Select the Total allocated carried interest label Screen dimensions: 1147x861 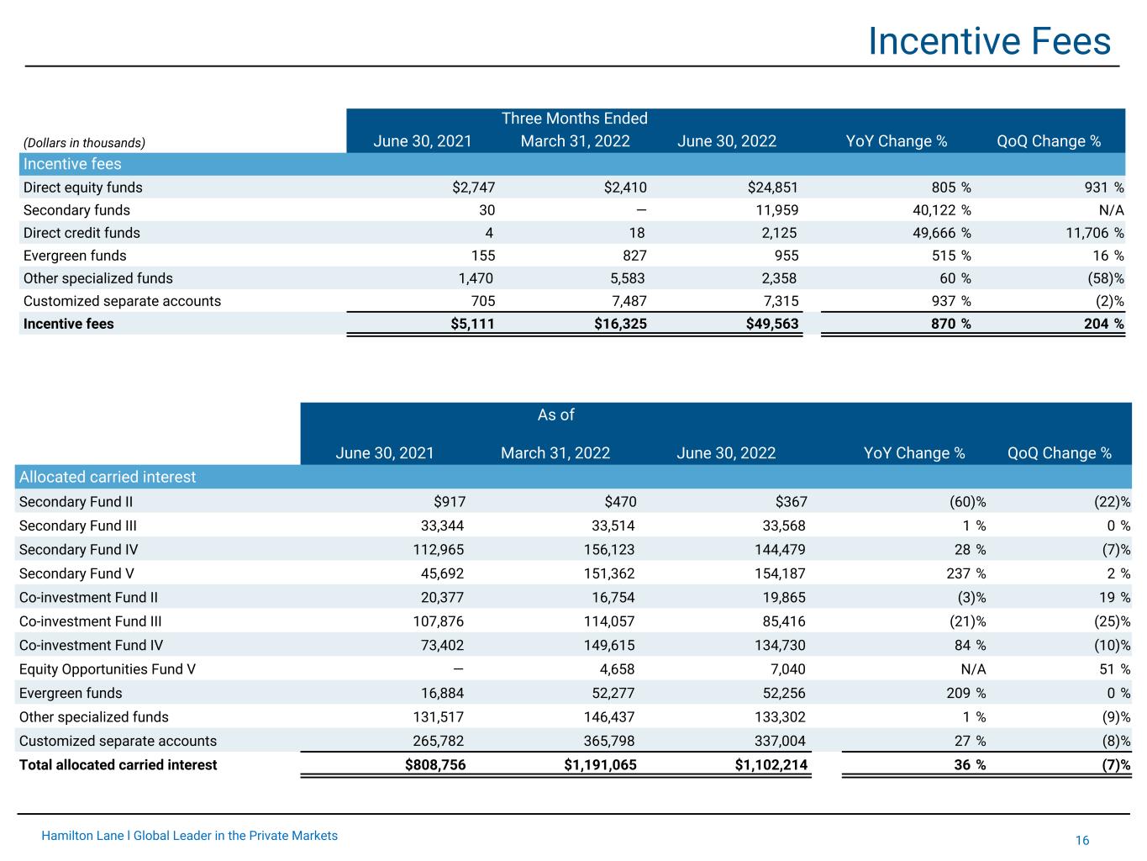click(x=118, y=765)
